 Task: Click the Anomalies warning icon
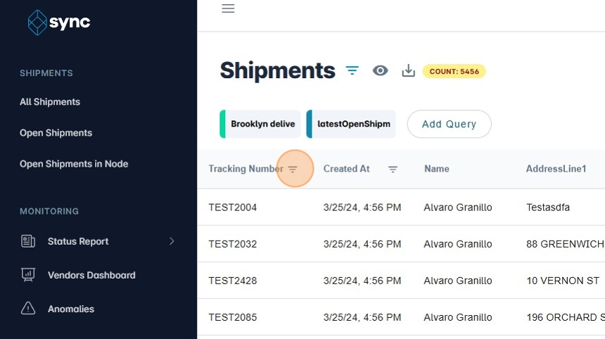point(28,309)
